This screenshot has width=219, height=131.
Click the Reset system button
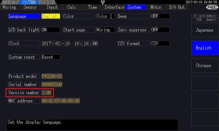(51, 57)
